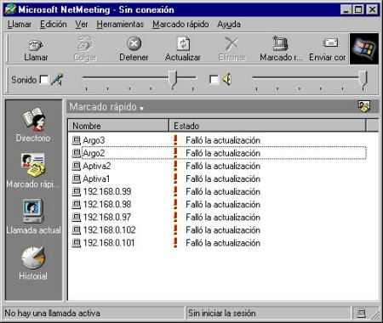Click the NetMeeting title bar icon
This screenshot has width=383, height=323.
(x=10, y=9)
